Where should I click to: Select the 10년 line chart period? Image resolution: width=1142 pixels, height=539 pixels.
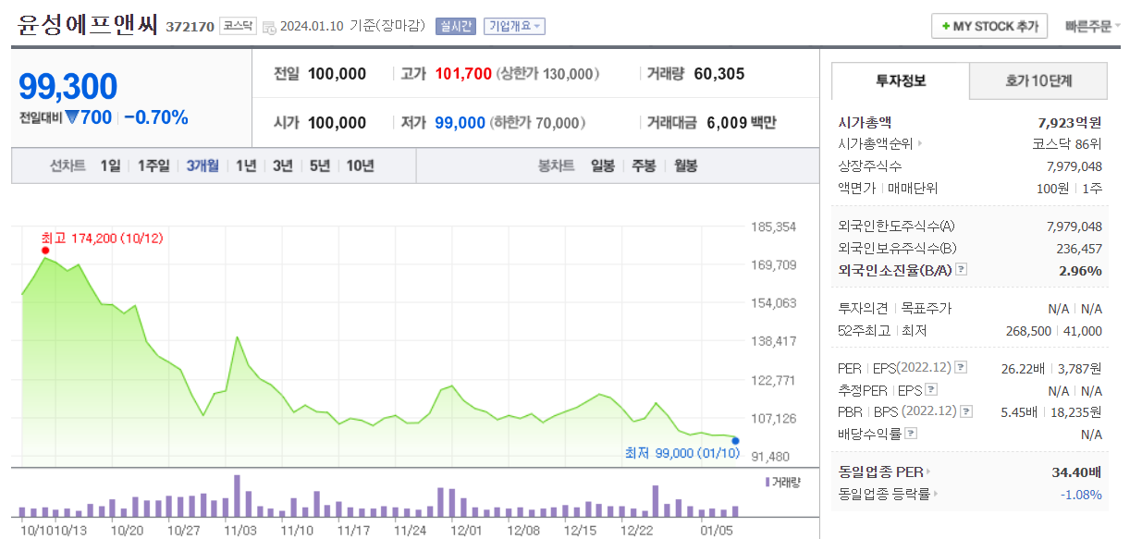(360, 165)
